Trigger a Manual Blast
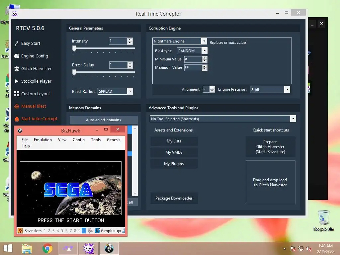 (30, 106)
